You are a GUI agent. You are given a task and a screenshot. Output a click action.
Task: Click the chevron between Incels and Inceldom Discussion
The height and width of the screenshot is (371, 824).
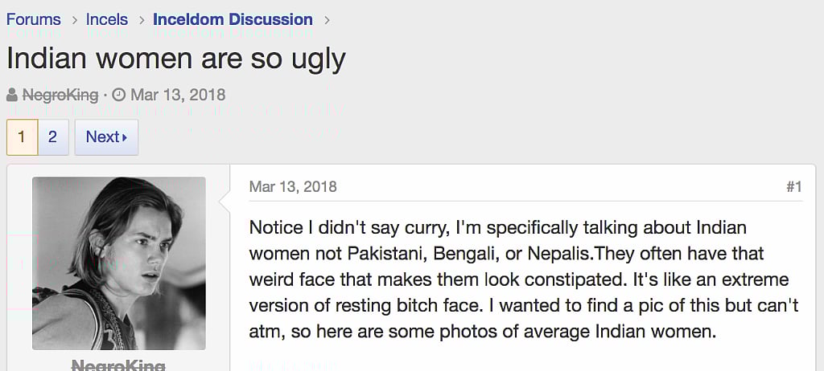click(141, 19)
